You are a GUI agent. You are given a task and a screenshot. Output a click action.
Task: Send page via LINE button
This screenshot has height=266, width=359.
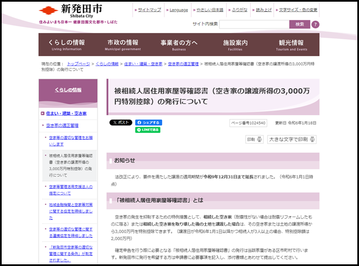tap(148, 130)
